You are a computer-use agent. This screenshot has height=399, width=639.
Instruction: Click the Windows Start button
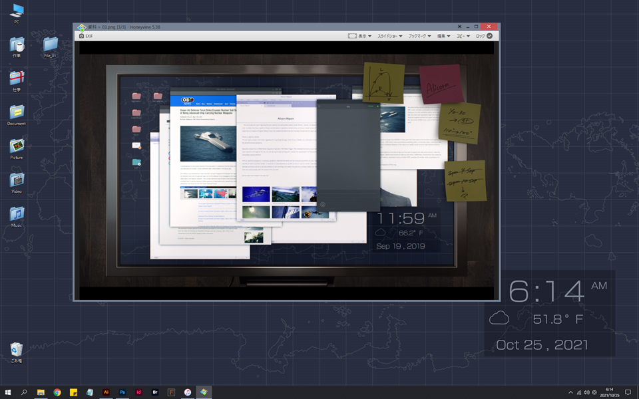pyautogui.click(x=8, y=392)
